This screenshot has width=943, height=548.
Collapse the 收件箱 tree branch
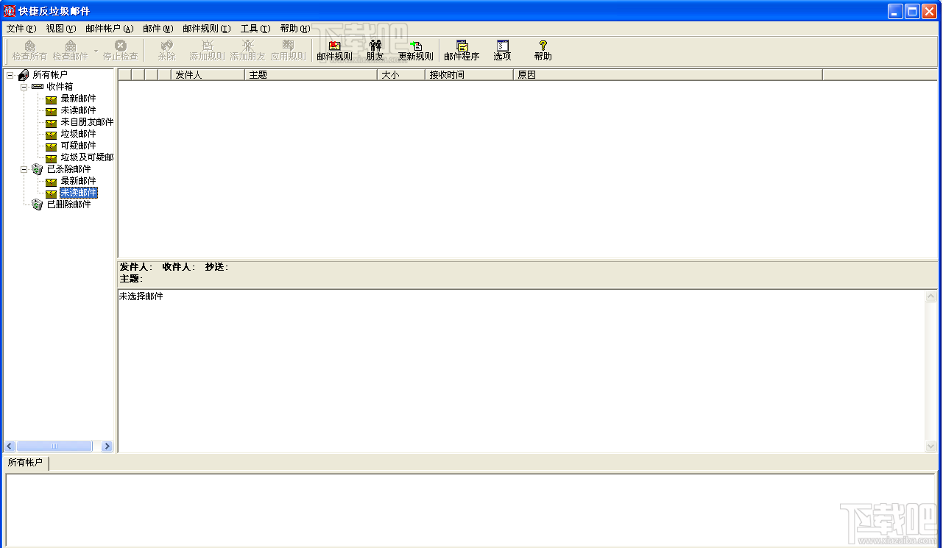click(24, 87)
